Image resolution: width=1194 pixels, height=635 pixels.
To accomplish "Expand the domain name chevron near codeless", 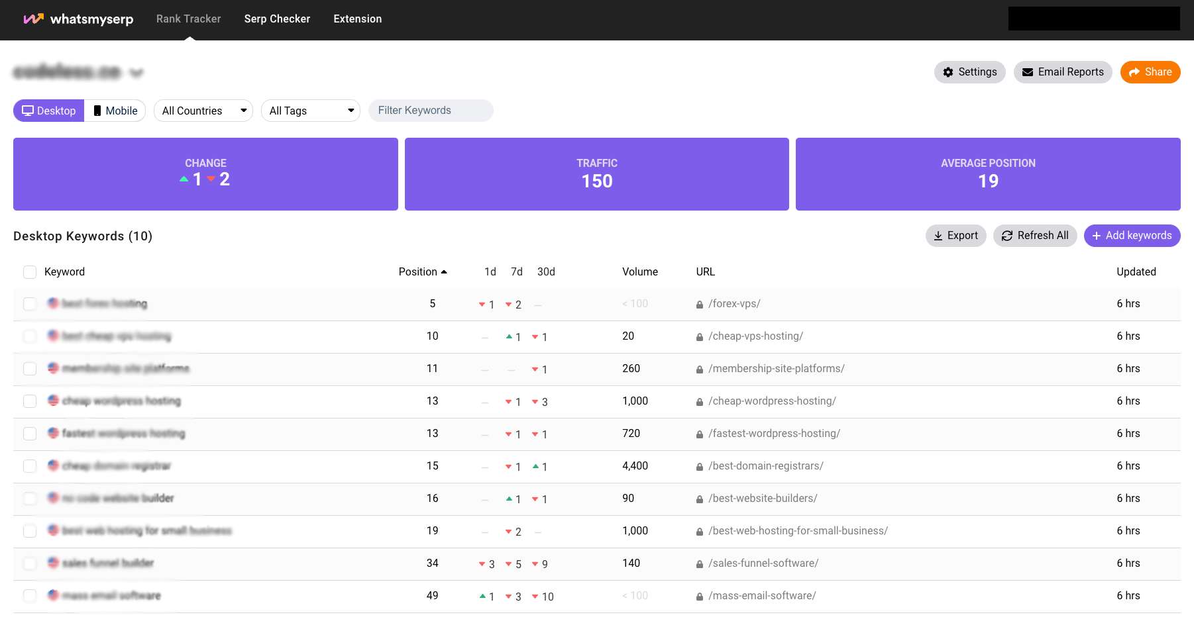I will tap(136, 73).
